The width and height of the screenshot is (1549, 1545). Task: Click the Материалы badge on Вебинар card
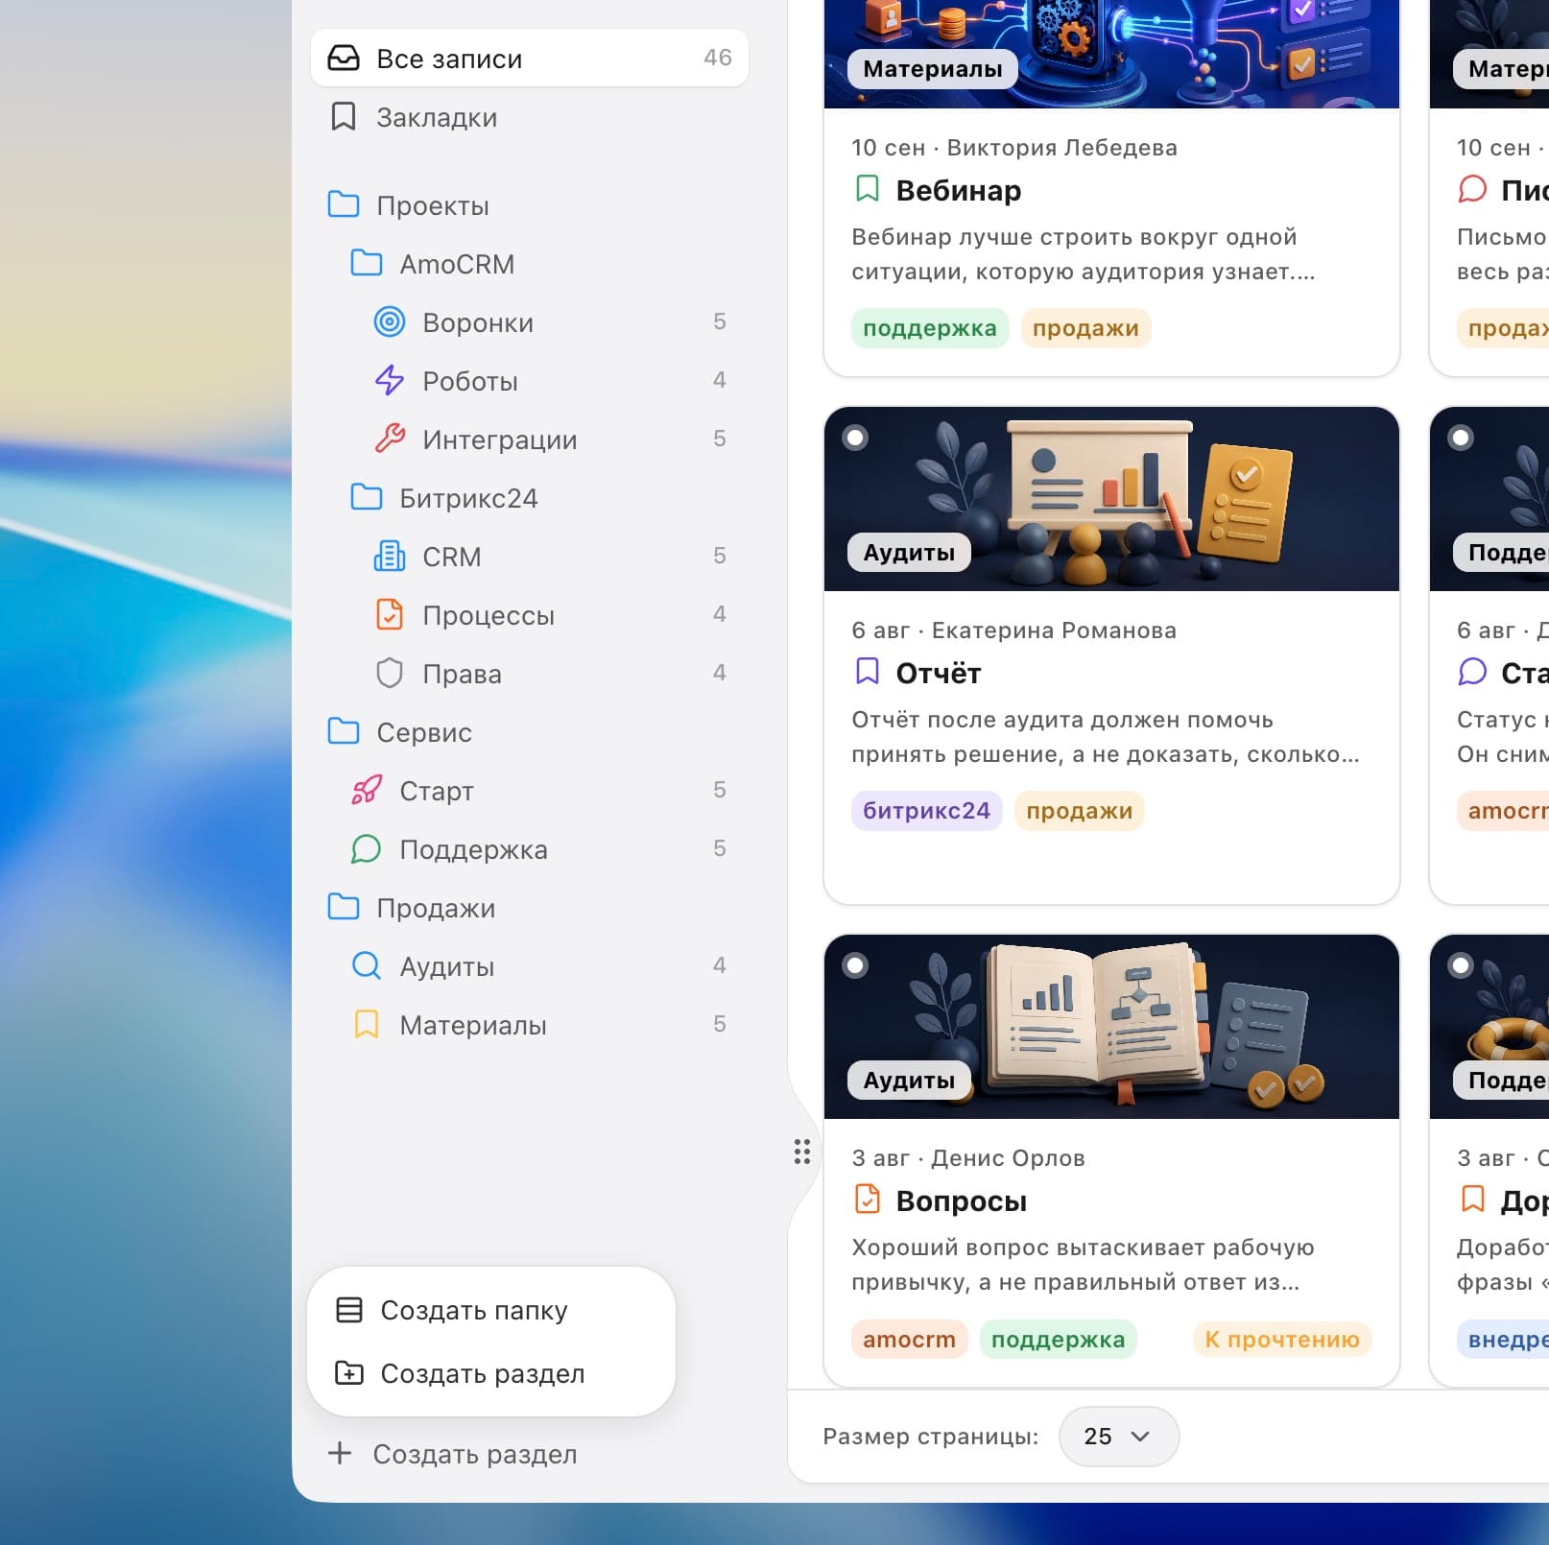[x=932, y=69]
